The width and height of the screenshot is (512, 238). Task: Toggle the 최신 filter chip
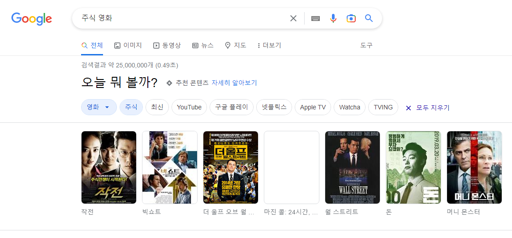click(x=157, y=107)
